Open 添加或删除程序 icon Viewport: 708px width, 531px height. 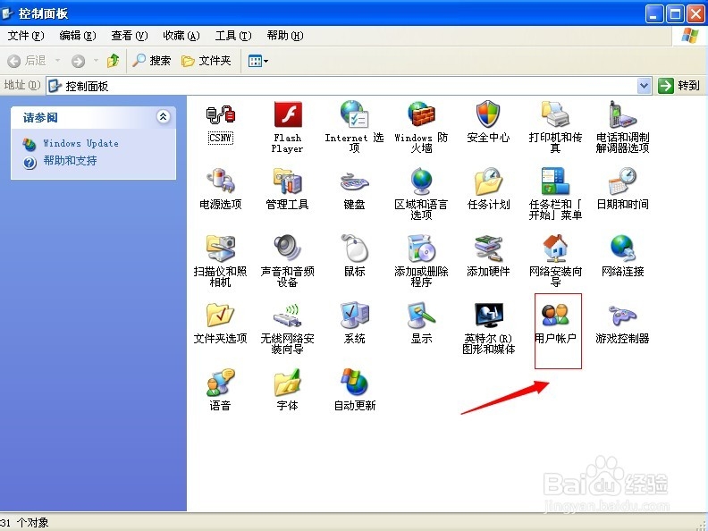pos(421,248)
